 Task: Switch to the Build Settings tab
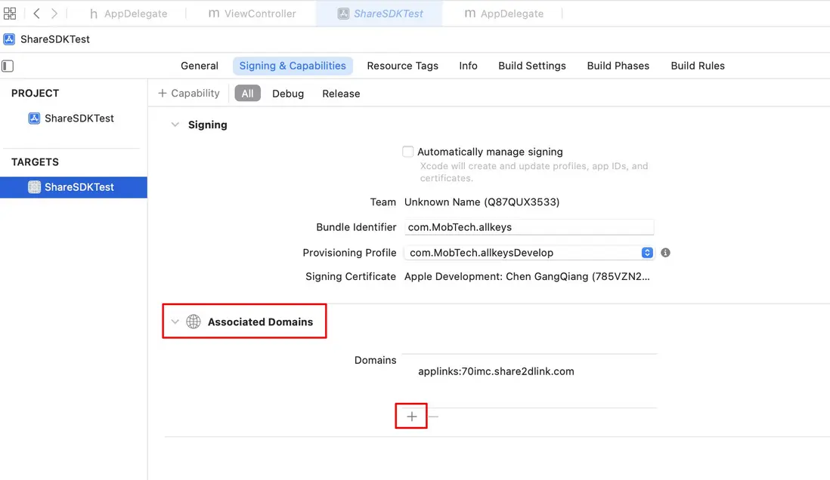pos(531,66)
